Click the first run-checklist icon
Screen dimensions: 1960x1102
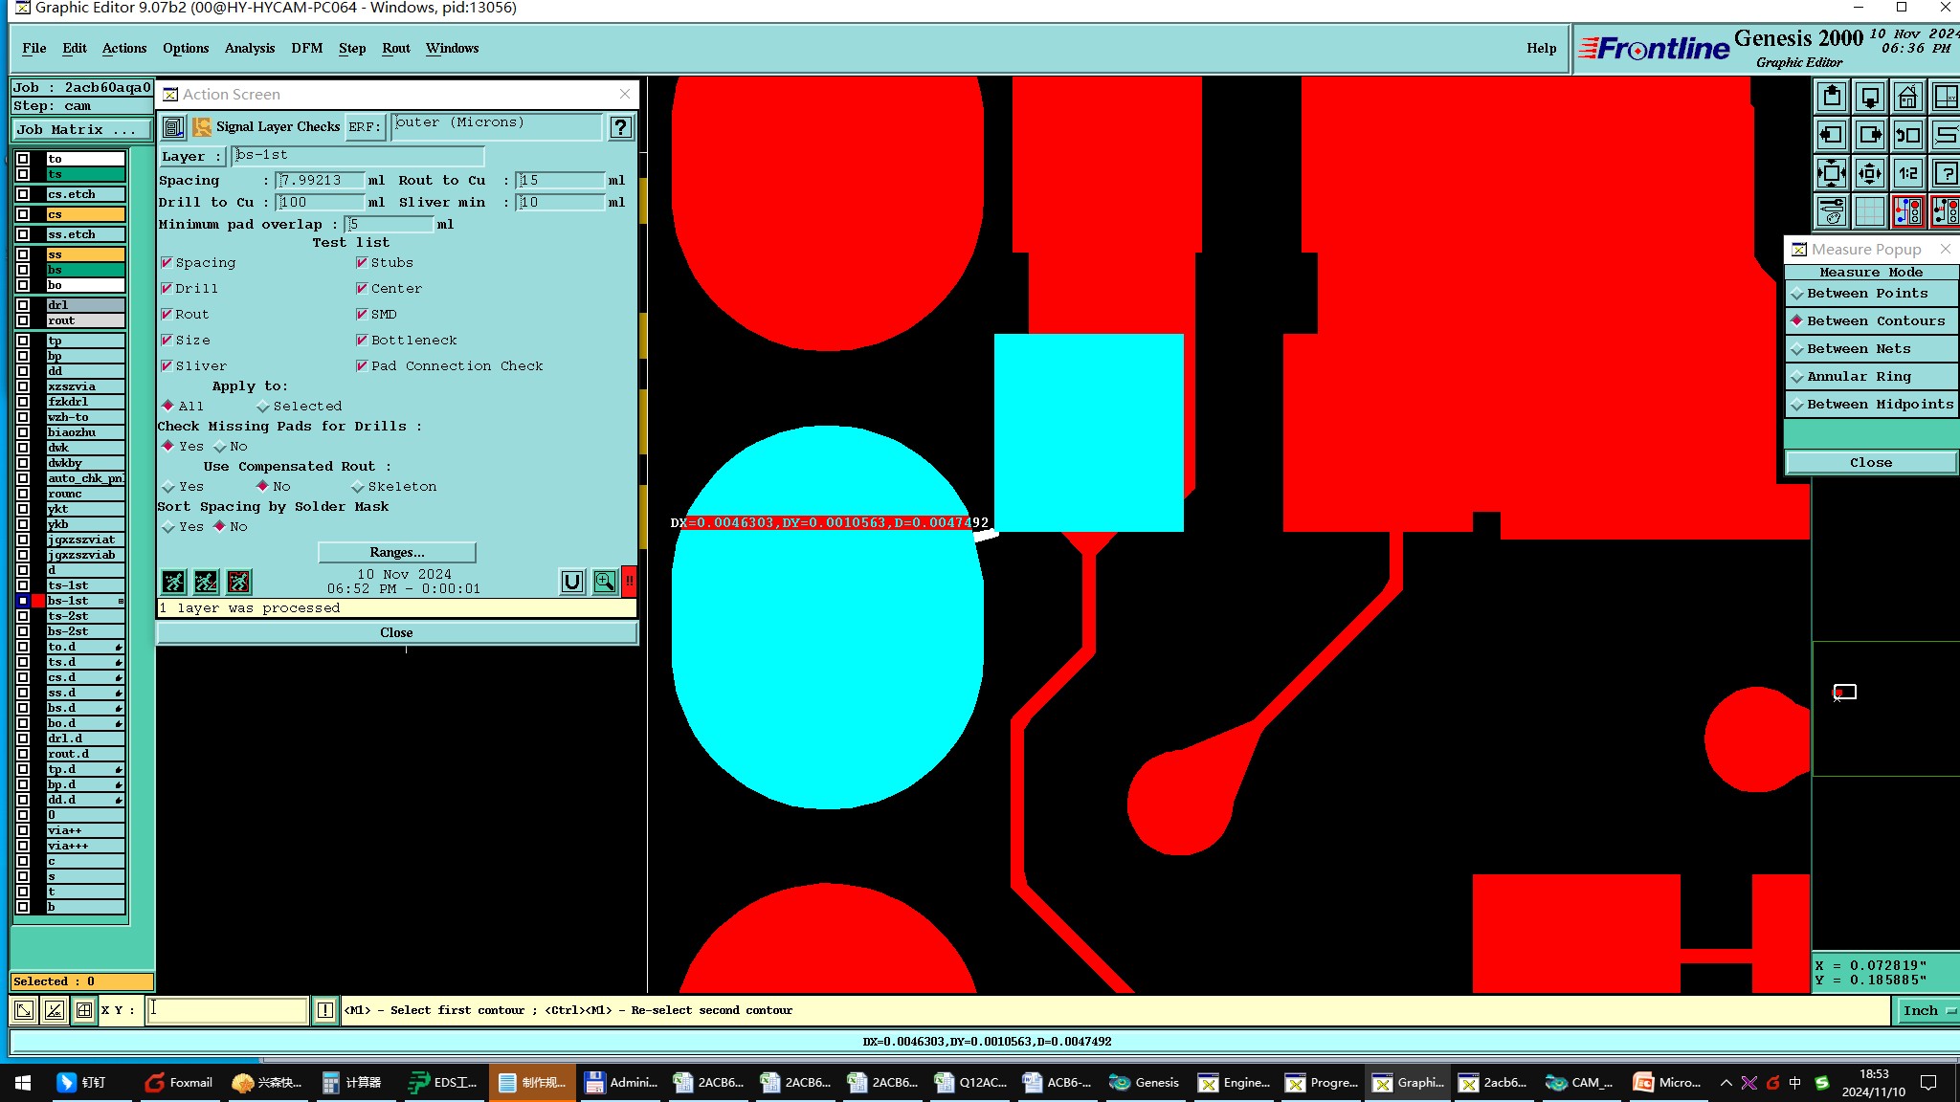pyautogui.click(x=174, y=581)
